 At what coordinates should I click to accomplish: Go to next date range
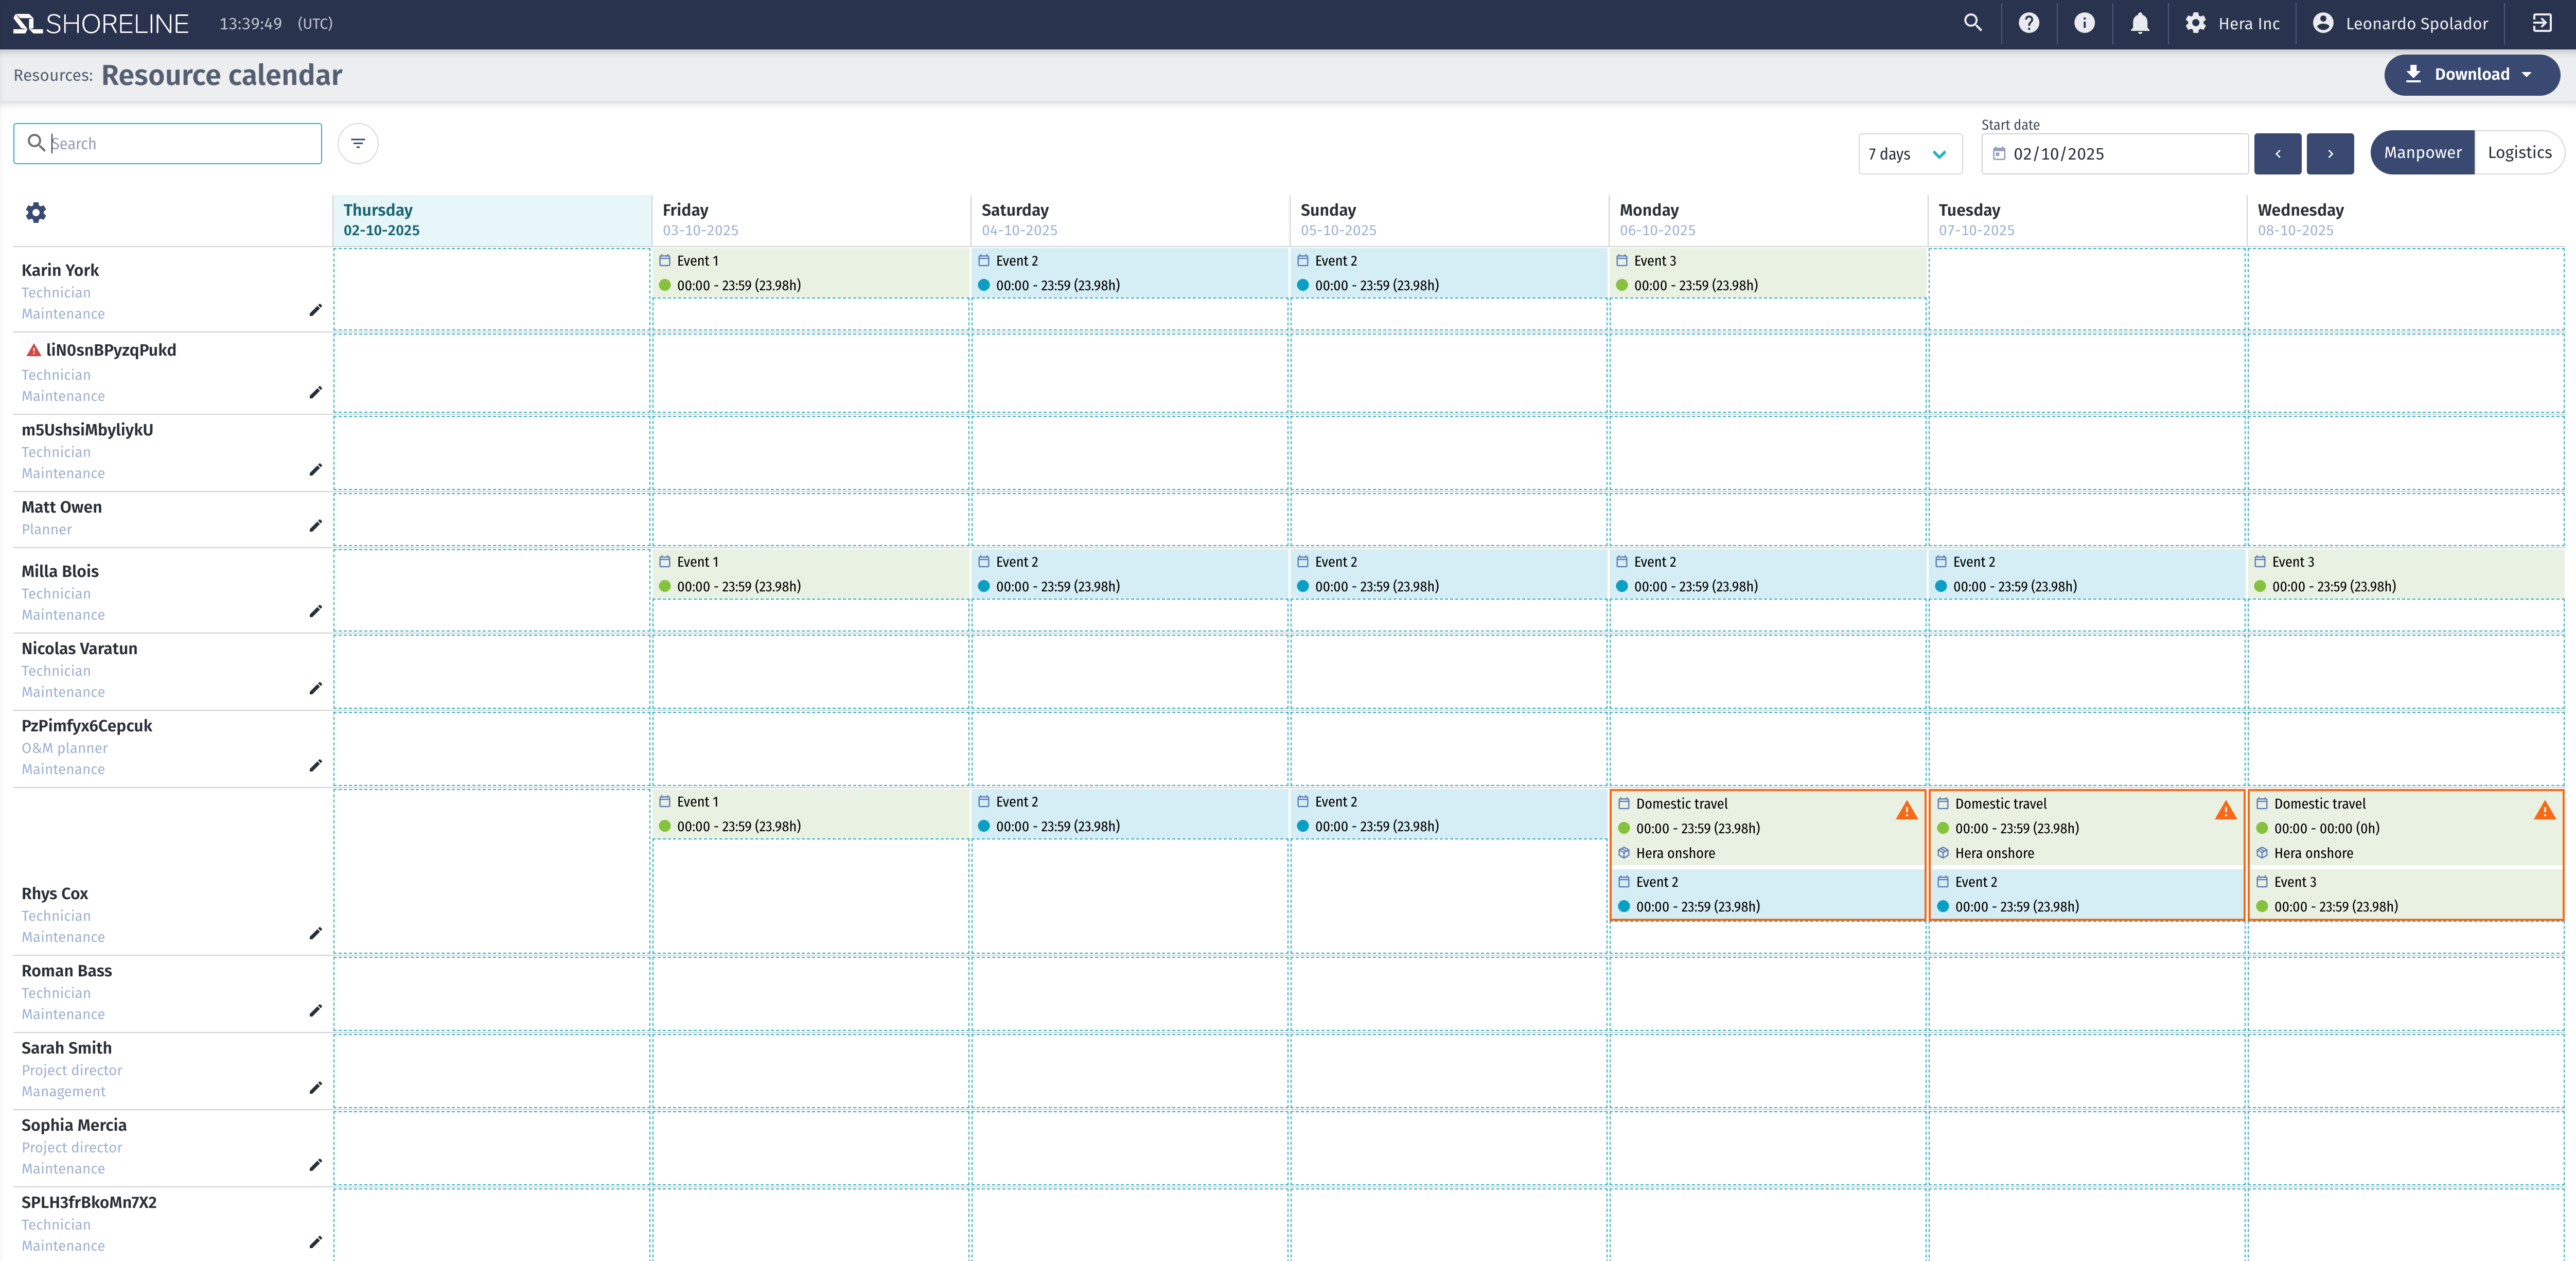click(2330, 154)
